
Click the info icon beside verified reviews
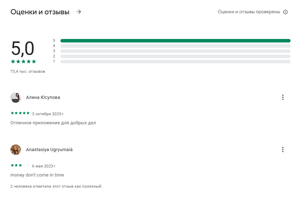pos(285,12)
